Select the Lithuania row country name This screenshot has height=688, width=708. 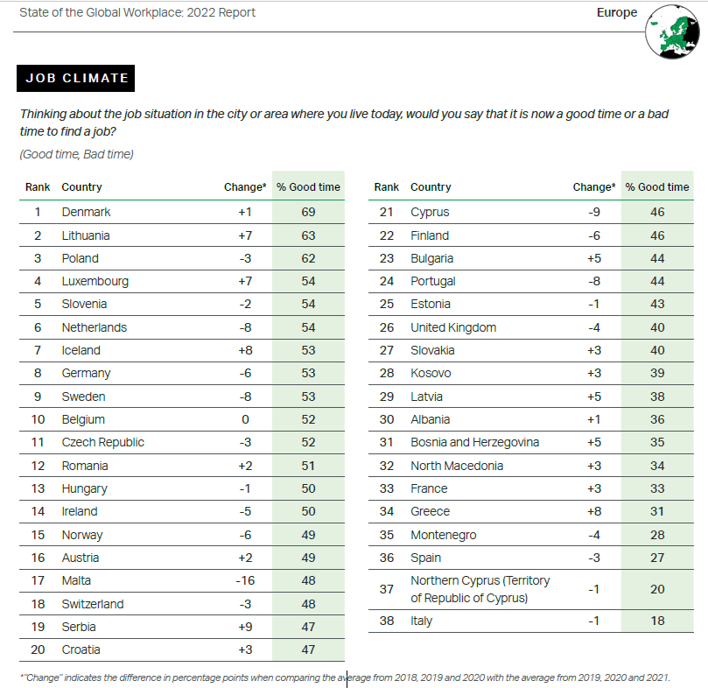click(86, 235)
